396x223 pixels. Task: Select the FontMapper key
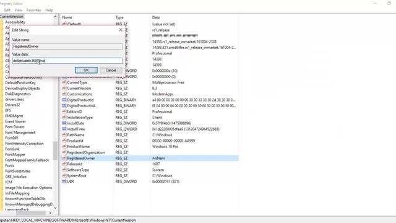click(x=15, y=154)
